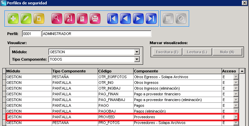
Task: Close the Perfiles de seguridad window
Action: tap(244, 3)
